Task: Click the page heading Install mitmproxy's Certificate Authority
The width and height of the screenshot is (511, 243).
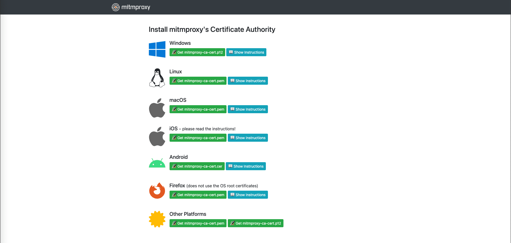Action: click(212, 30)
